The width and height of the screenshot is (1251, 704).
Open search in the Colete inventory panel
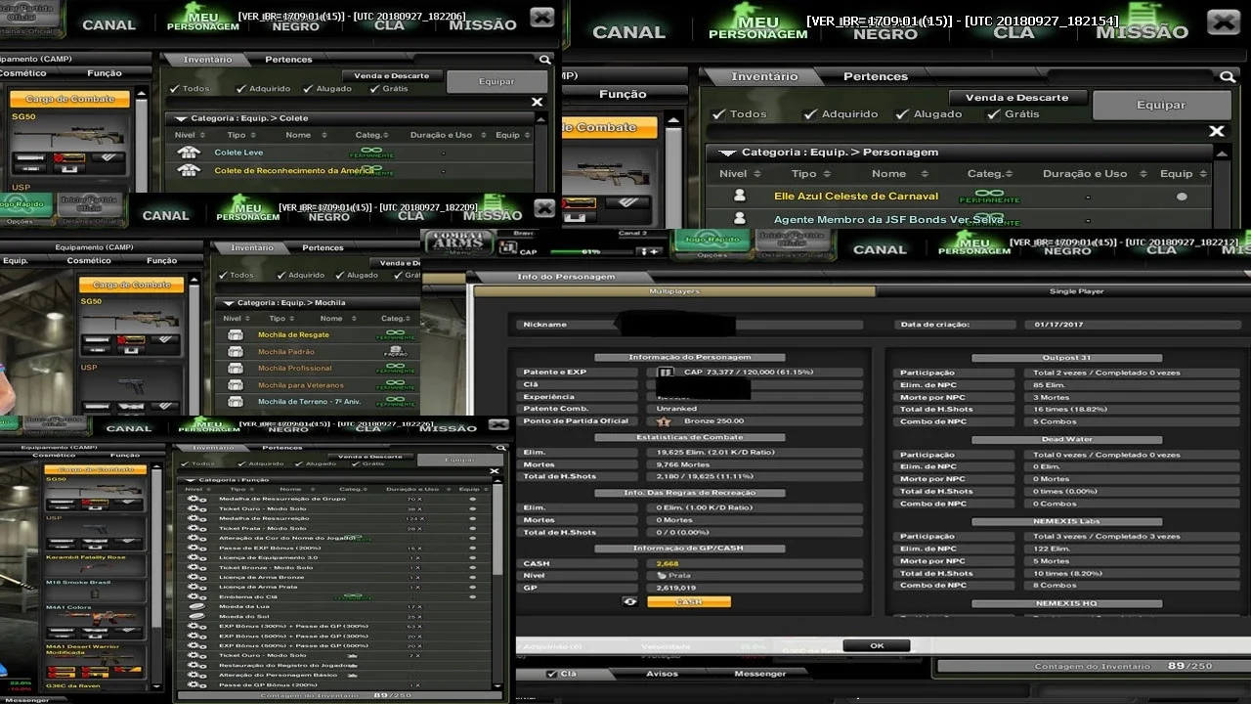point(545,60)
